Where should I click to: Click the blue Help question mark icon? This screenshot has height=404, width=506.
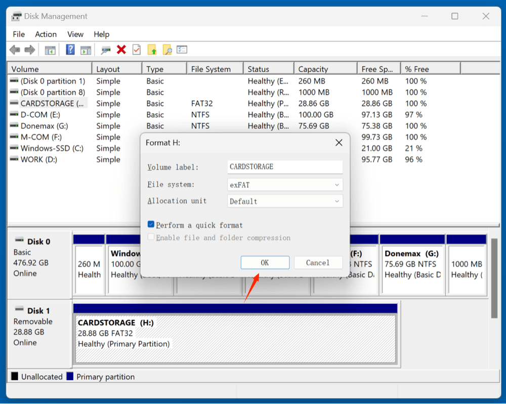[x=70, y=50]
